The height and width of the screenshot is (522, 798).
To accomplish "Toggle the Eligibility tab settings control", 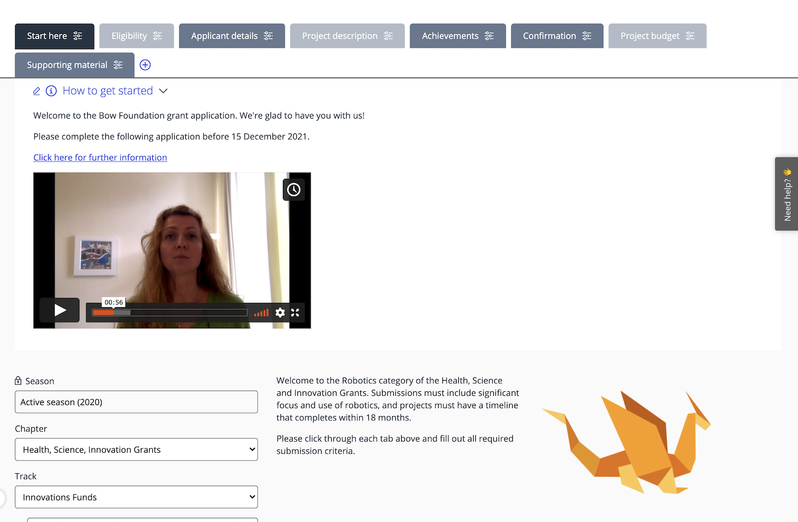I will 158,35.
